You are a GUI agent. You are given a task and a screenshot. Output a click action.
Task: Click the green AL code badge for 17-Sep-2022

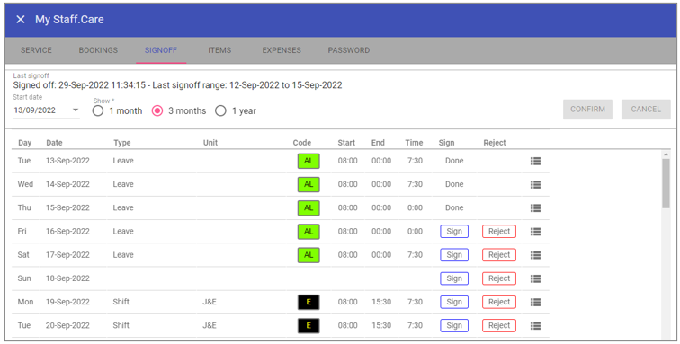(309, 255)
